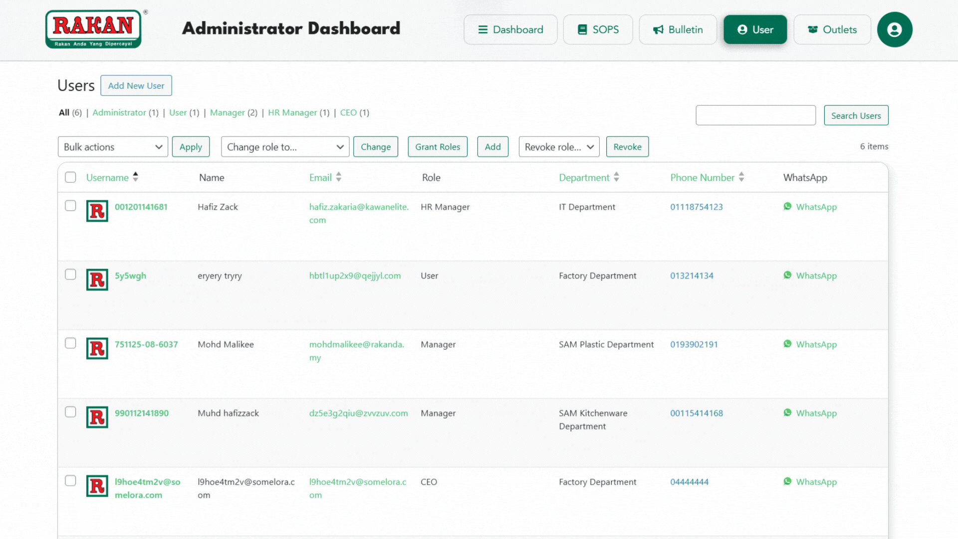Click the Rakan logo in header
The image size is (958, 539).
[93, 29]
